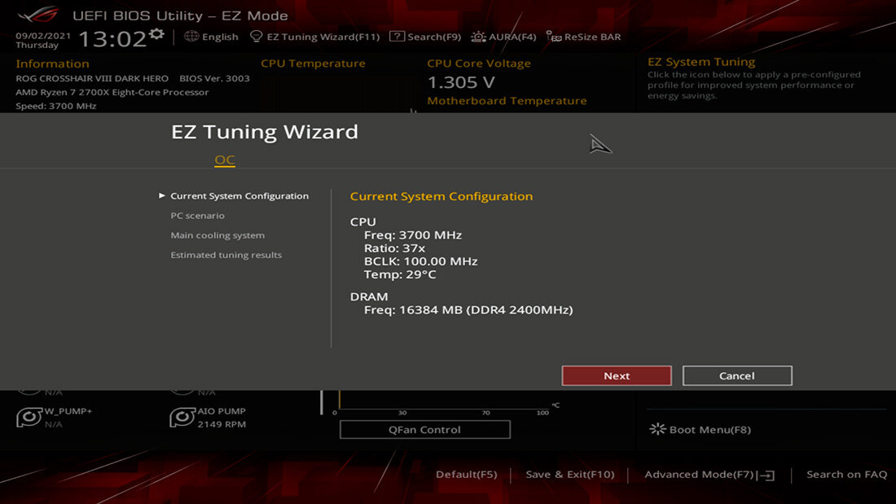Image resolution: width=896 pixels, height=504 pixels.
Task: Click the Advanced Mode exit arrow icon
Action: [767, 476]
